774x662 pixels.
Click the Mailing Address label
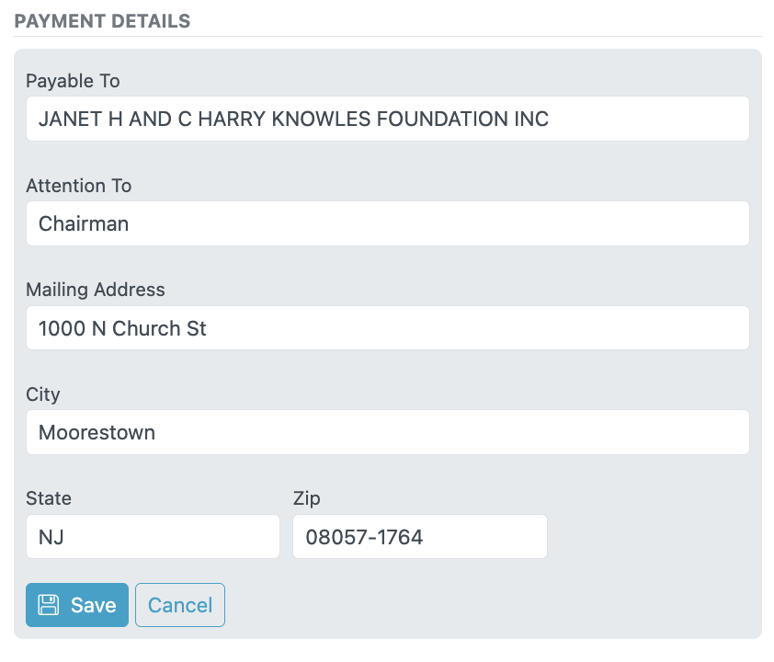click(96, 290)
